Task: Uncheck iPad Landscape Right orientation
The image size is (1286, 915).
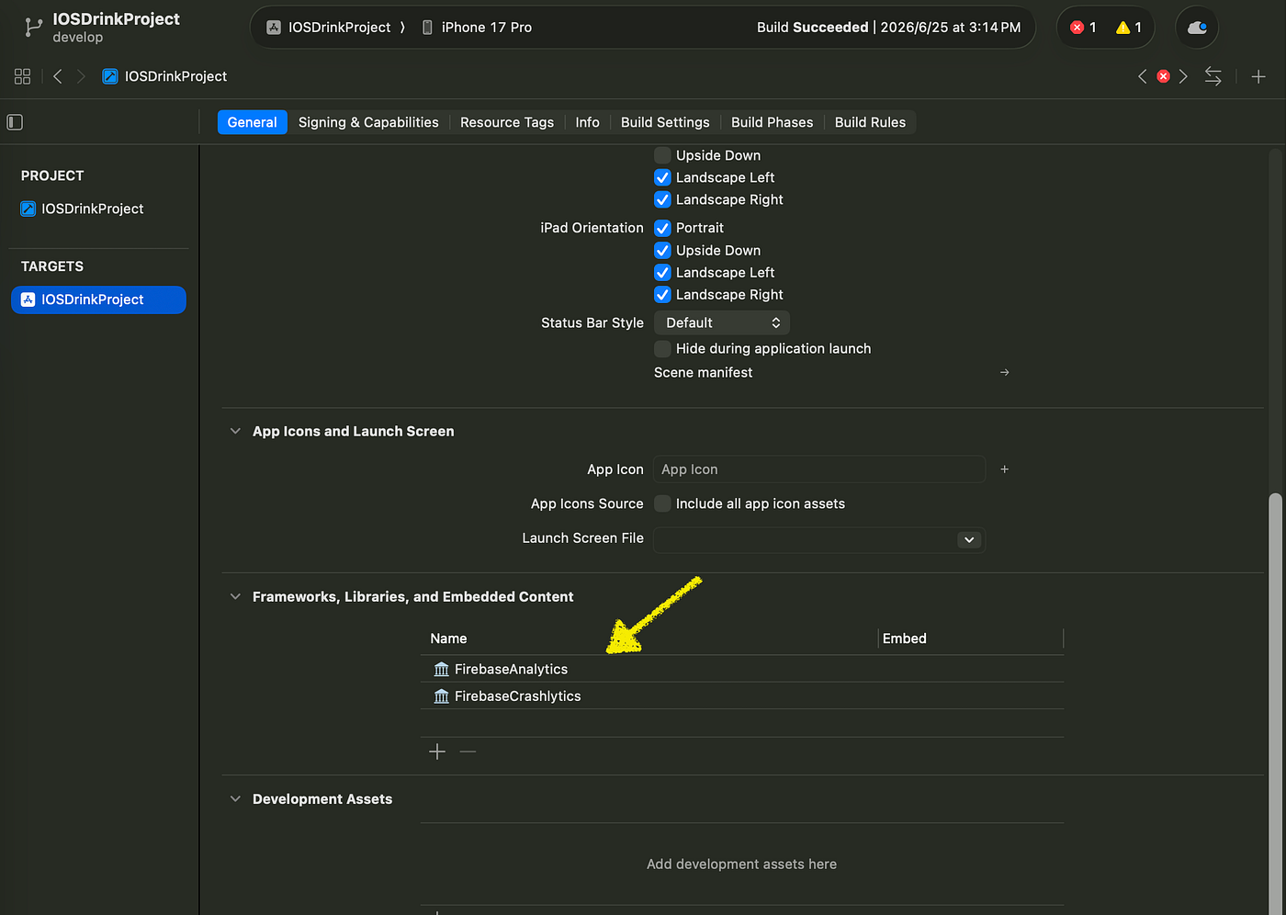Action: point(662,294)
